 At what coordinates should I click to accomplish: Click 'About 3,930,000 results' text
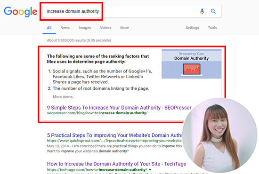(79, 40)
